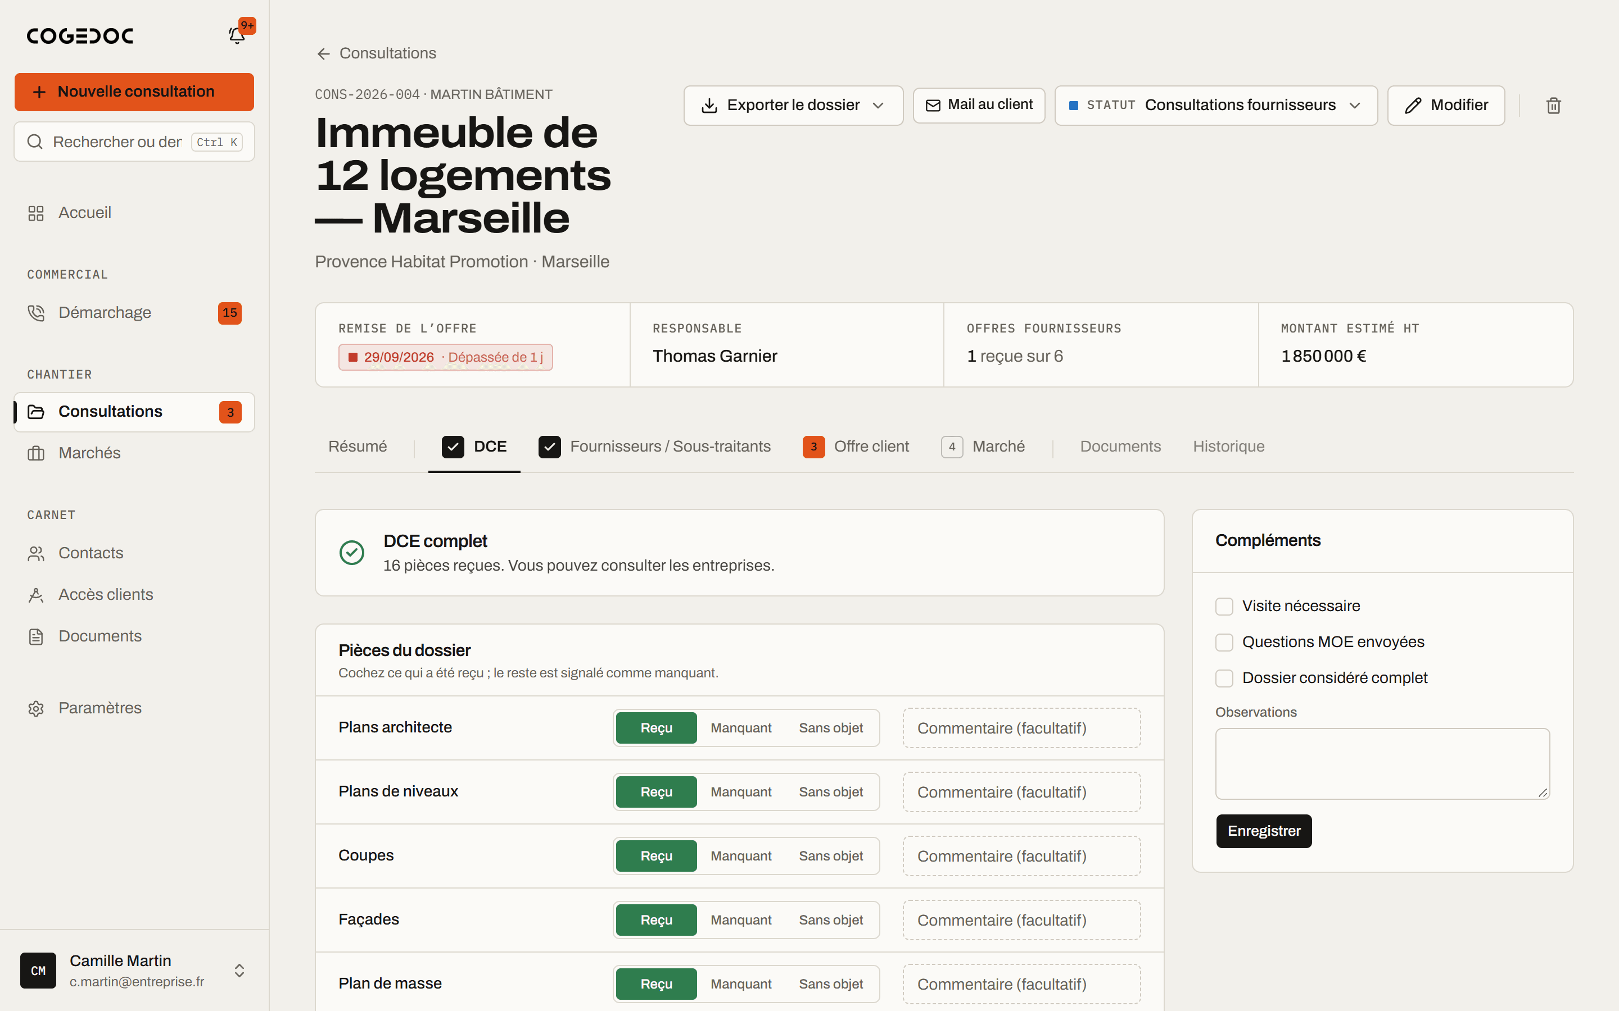Click the Rechercher search field
This screenshot has width=1619, height=1011.
(x=134, y=142)
